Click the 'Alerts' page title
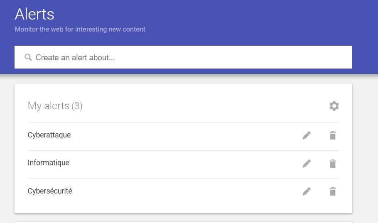The image size is (378, 223). coord(34,14)
